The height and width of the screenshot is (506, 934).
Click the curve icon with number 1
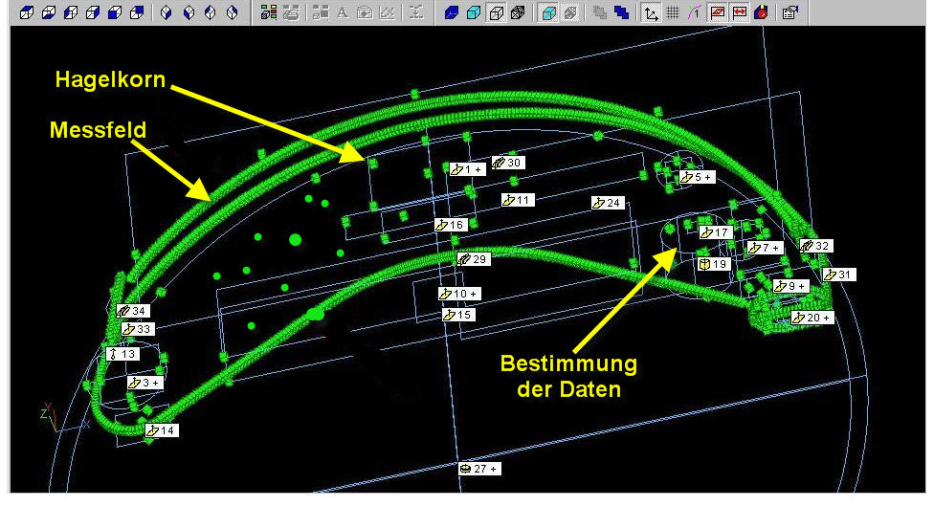[694, 12]
